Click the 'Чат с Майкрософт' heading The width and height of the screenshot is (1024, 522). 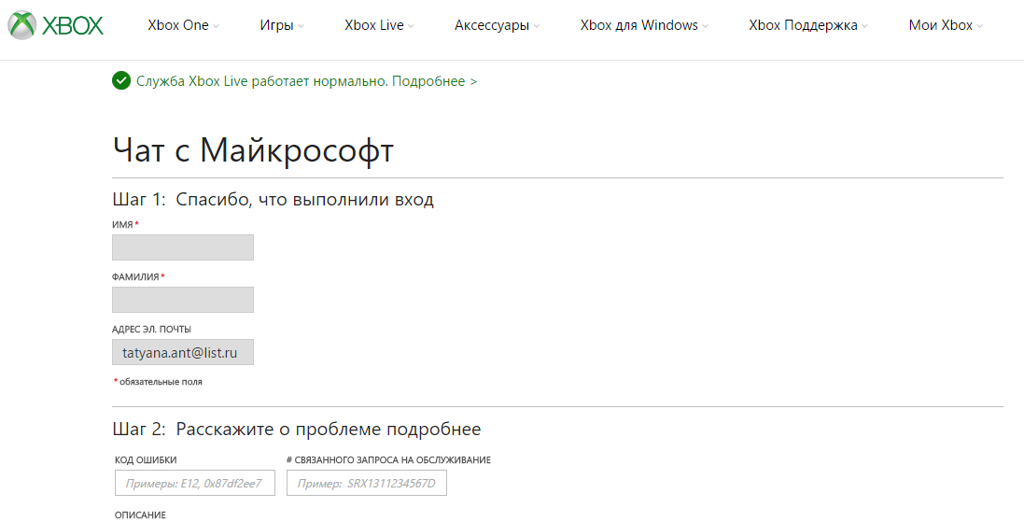pos(253,151)
